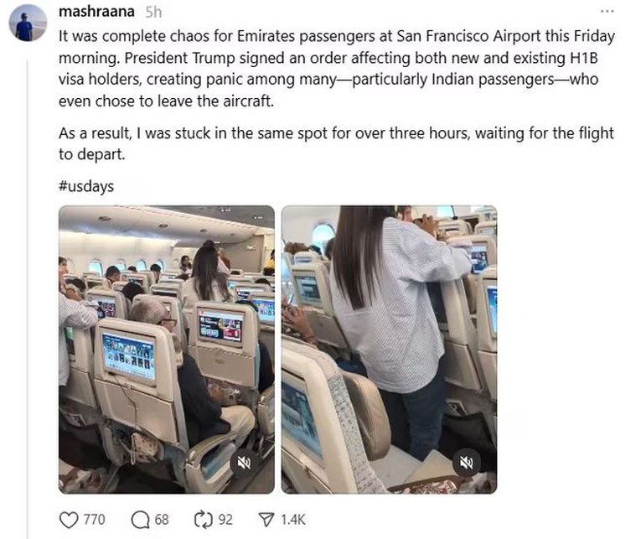Open the 5h timestamp of the post
641x539 pixels.
click(153, 13)
